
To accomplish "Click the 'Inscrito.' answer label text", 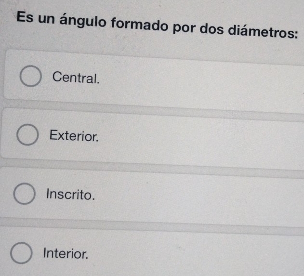I will coord(69,195).
